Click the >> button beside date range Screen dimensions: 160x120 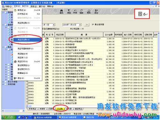[87, 25]
